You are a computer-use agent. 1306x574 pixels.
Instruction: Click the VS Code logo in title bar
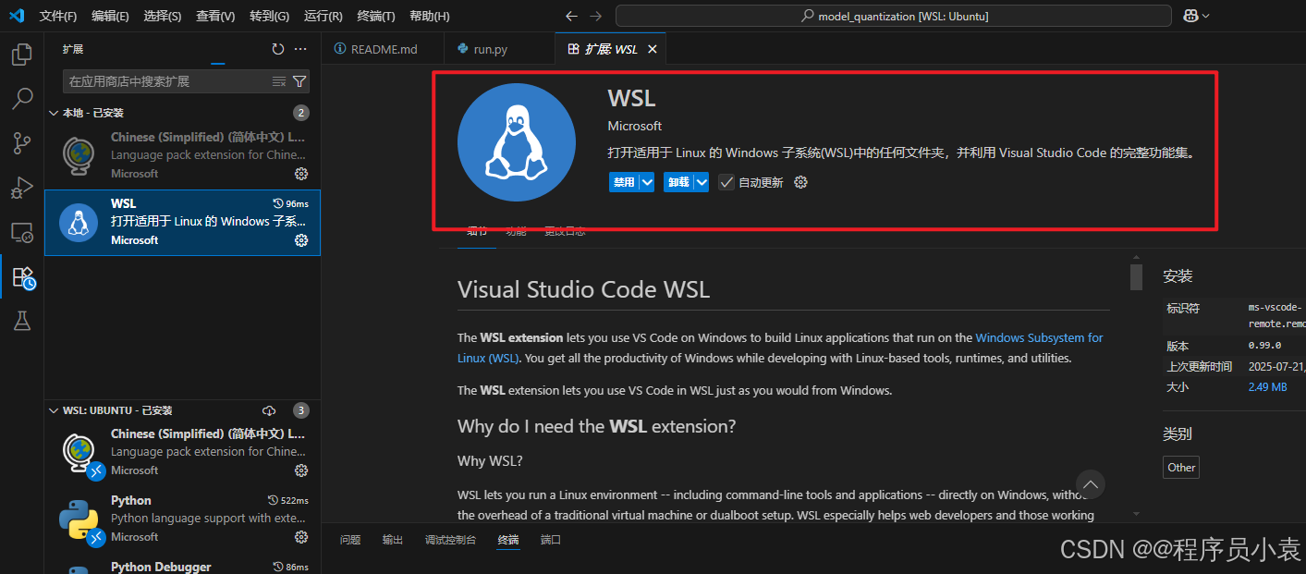tap(16, 16)
